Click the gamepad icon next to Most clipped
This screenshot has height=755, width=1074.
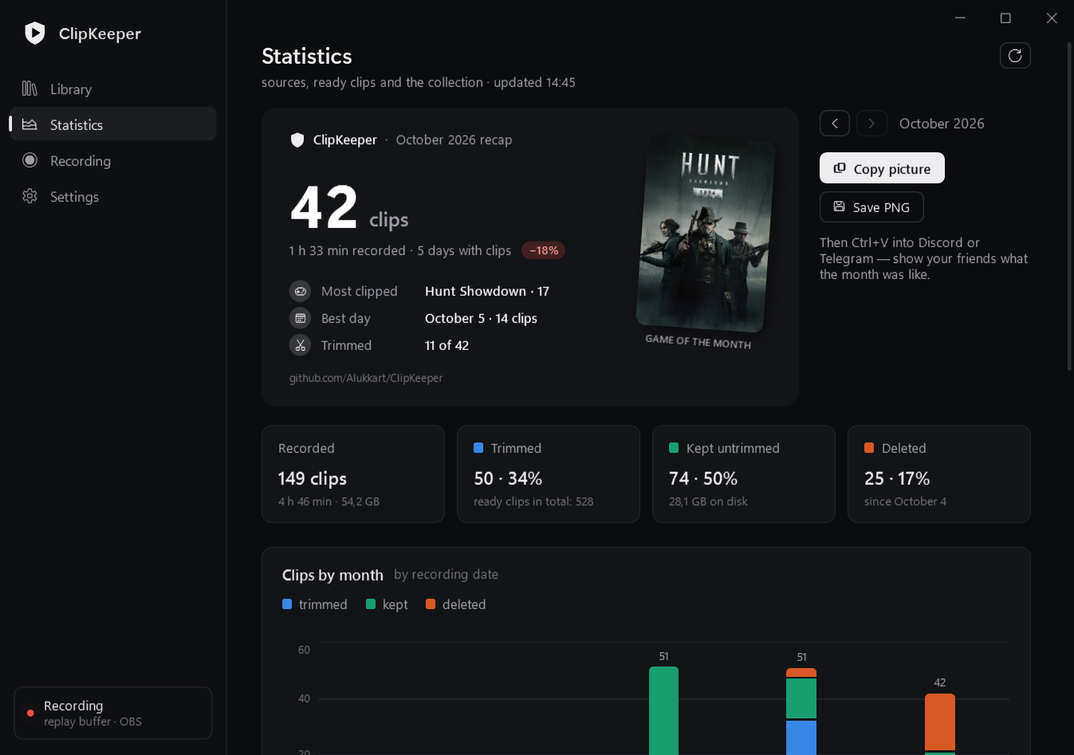point(300,291)
